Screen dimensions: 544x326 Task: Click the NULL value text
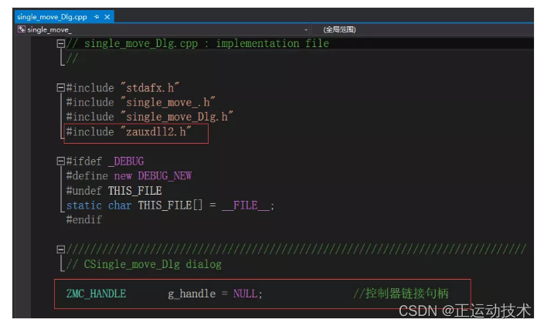pos(245,294)
